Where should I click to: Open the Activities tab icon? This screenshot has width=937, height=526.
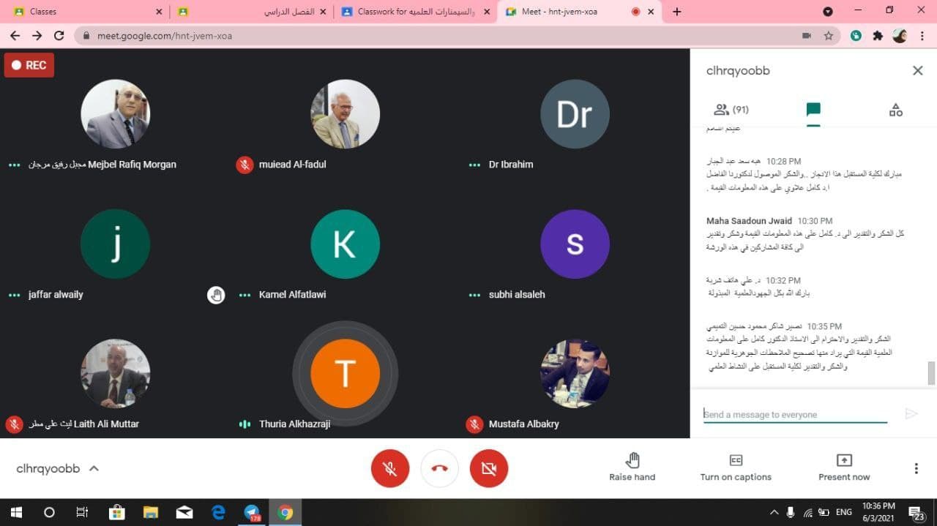(895, 110)
